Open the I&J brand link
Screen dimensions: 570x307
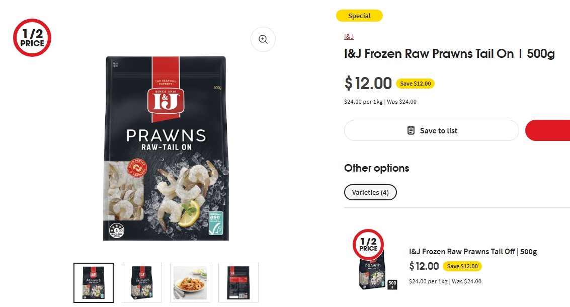pyautogui.click(x=349, y=37)
